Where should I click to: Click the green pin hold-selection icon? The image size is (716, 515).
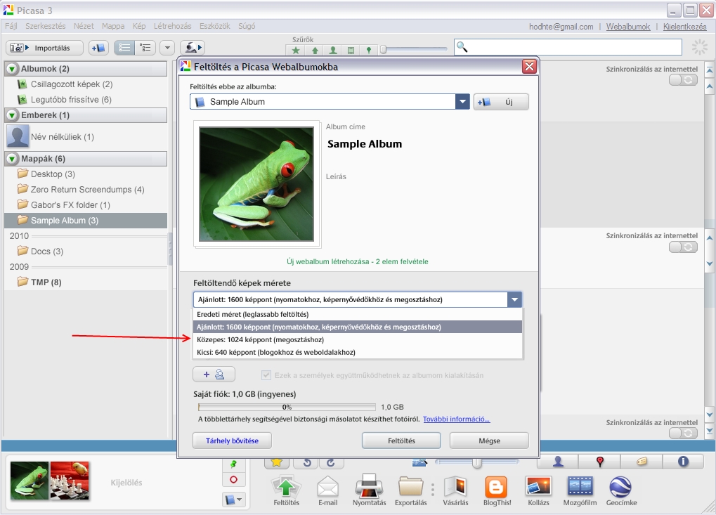tap(233, 464)
